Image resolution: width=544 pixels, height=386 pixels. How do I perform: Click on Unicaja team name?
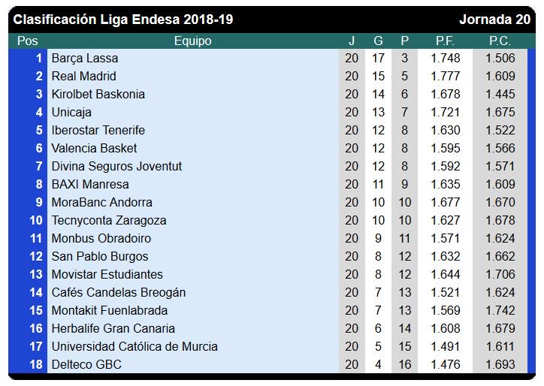pos(71,112)
